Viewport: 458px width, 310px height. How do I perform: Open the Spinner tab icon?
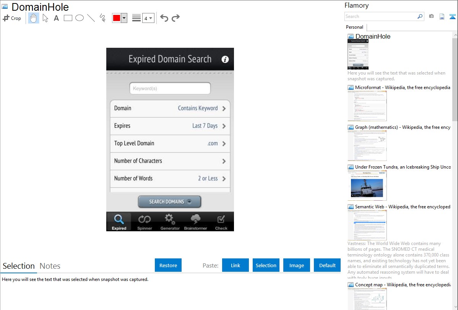(145, 222)
